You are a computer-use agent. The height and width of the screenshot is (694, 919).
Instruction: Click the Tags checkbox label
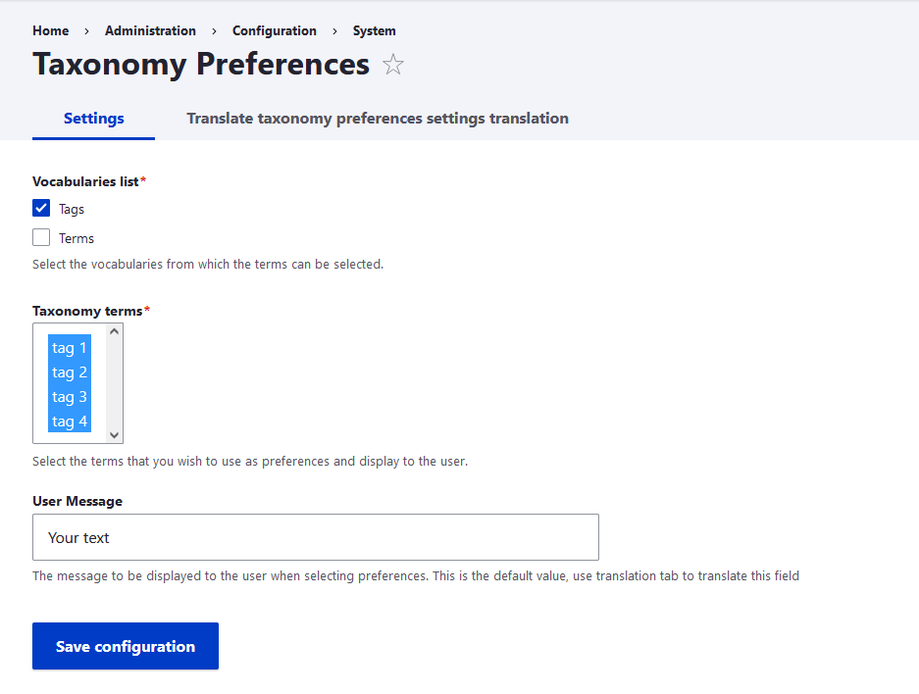click(x=72, y=209)
